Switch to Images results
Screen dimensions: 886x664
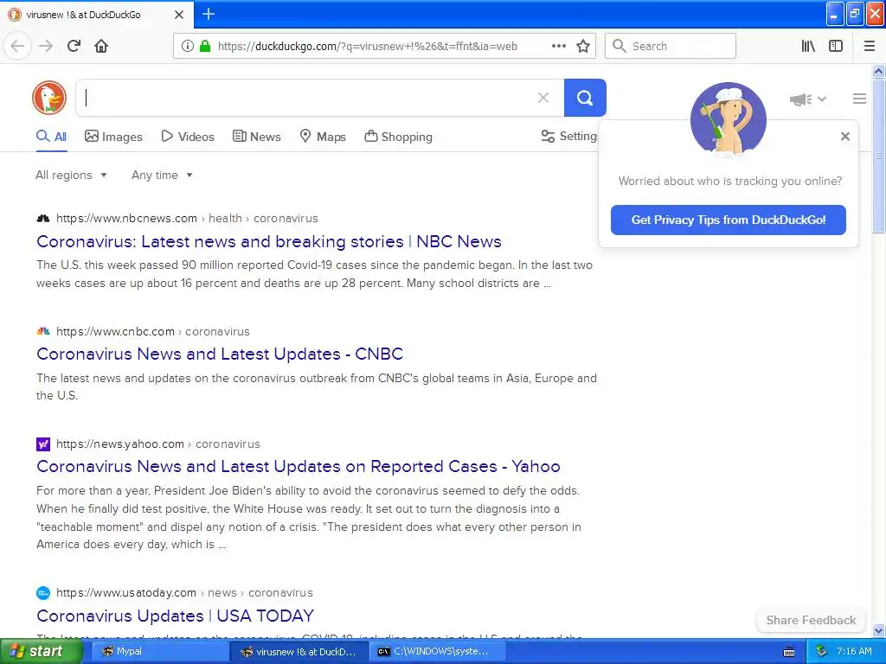point(113,137)
